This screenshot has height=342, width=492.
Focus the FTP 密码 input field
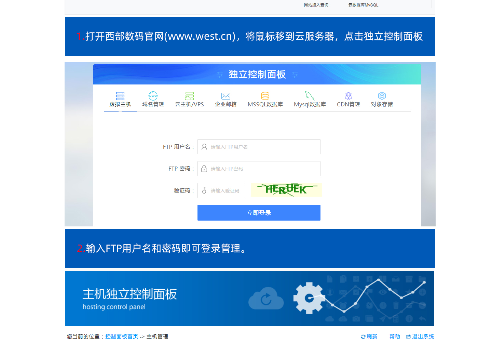coord(263,169)
